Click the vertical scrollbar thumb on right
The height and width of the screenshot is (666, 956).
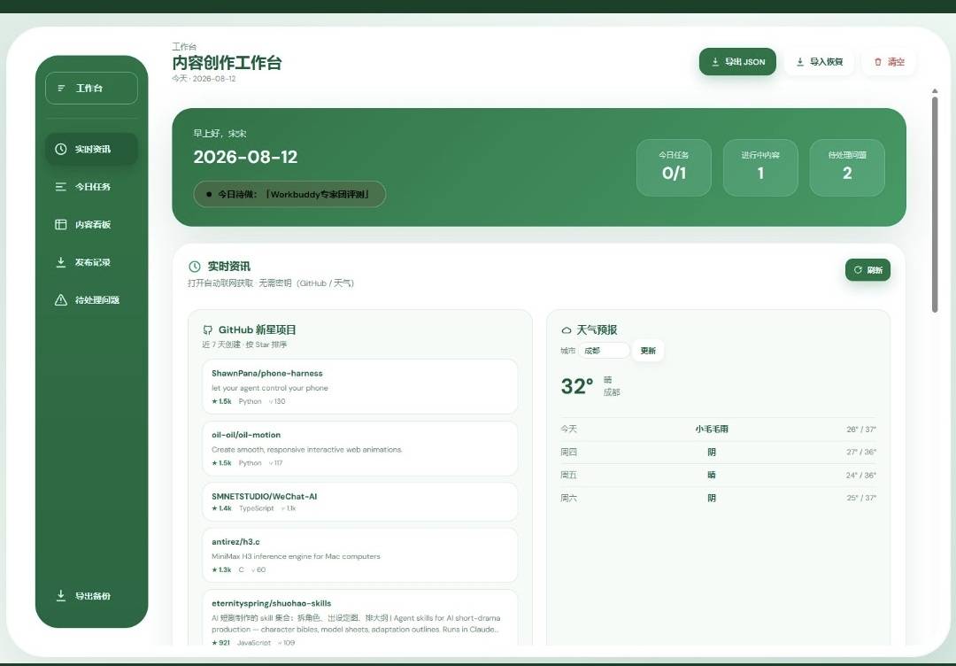tap(935, 205)
